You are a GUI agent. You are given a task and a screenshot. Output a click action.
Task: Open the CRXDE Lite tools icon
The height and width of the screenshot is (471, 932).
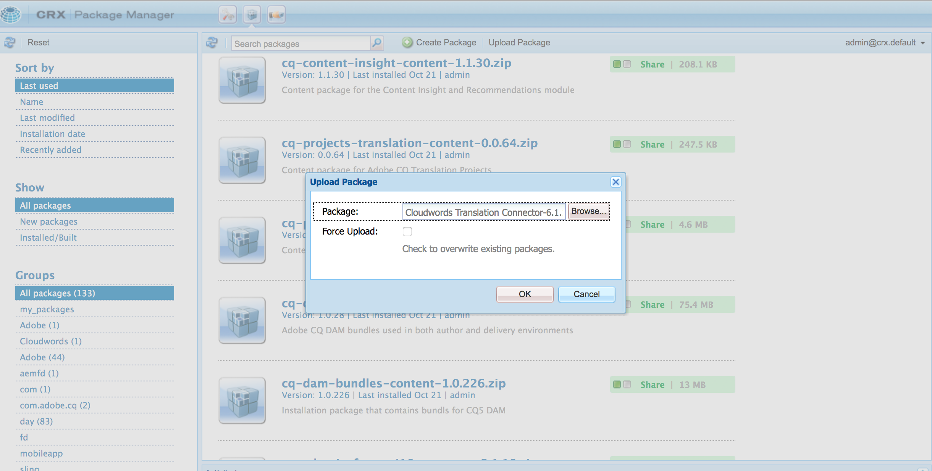[x=228, y=15]
